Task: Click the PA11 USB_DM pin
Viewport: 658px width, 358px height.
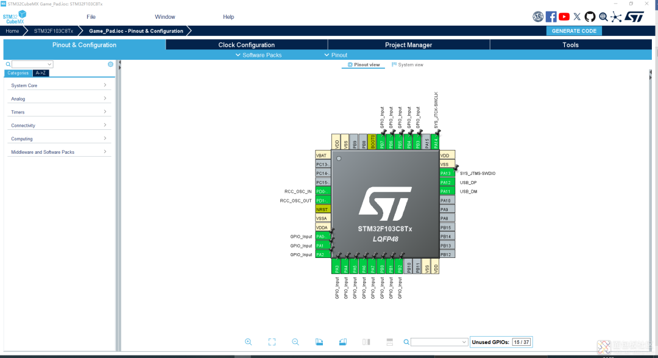Action: 447,191
